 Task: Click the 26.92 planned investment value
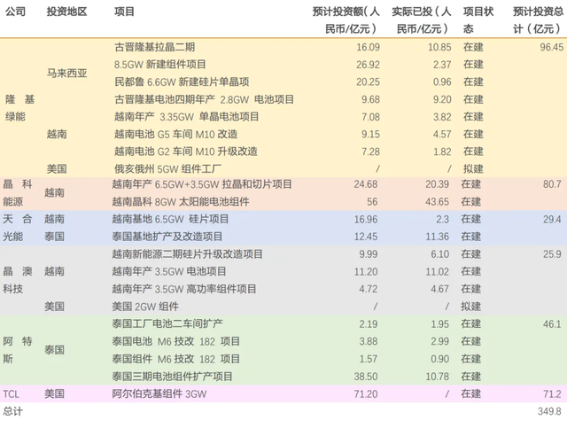click(x=369, y=65)
